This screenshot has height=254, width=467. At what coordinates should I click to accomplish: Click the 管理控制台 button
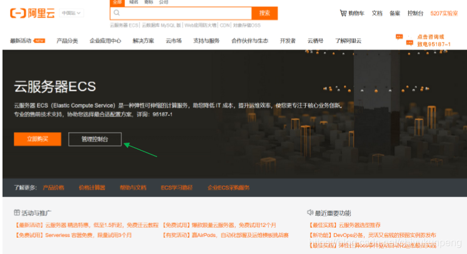pos(95,140)
